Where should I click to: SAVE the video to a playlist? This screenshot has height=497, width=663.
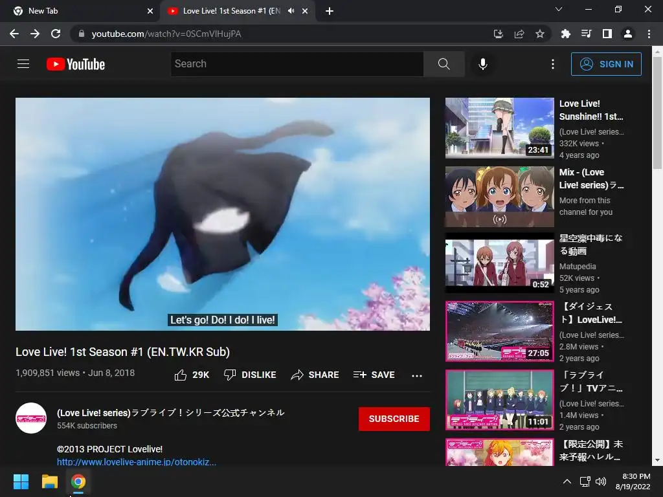click(374, 375)
